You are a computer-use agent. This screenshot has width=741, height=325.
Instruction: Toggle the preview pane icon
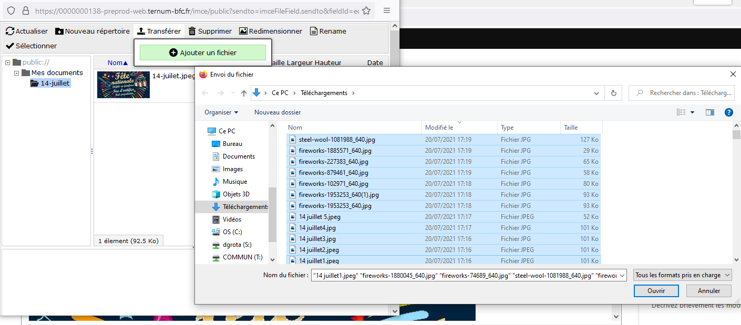(710, 112)
